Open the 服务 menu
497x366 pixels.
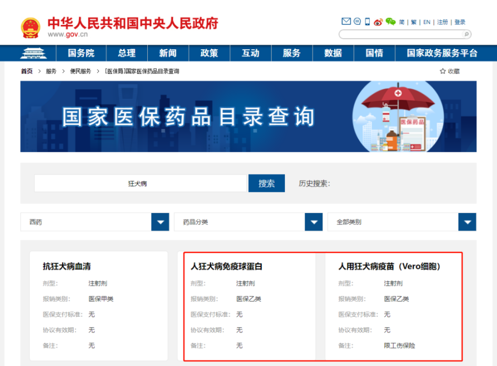[x=291, y=53]
